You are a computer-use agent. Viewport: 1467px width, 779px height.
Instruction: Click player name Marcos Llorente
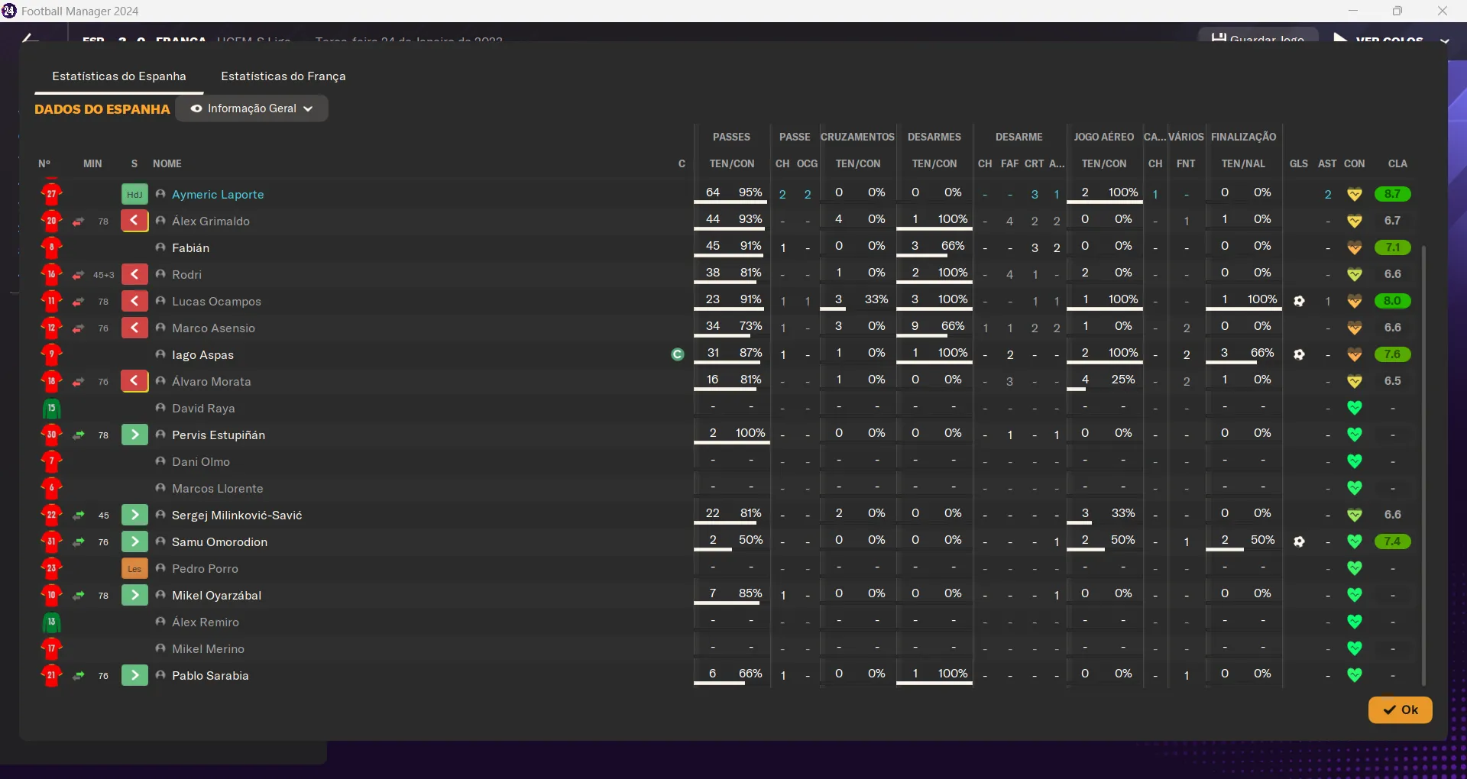(218, 489)
